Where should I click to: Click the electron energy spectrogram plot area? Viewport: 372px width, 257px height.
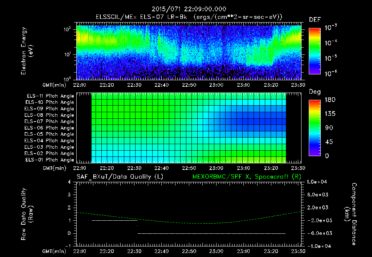click(189, 51)
